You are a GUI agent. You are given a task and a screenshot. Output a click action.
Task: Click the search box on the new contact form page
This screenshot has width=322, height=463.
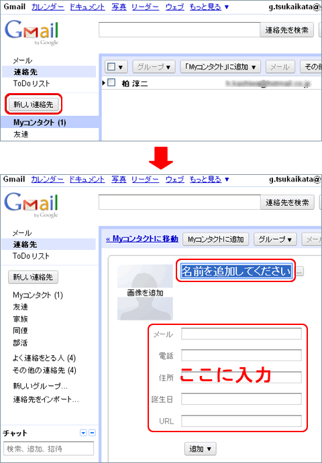pyautogui.click(x=180, y=202)
